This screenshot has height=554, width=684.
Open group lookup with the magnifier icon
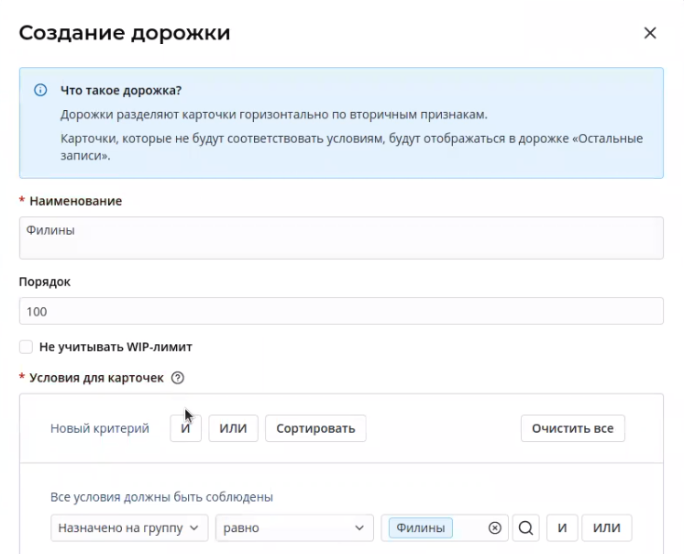tap(525, 527)
